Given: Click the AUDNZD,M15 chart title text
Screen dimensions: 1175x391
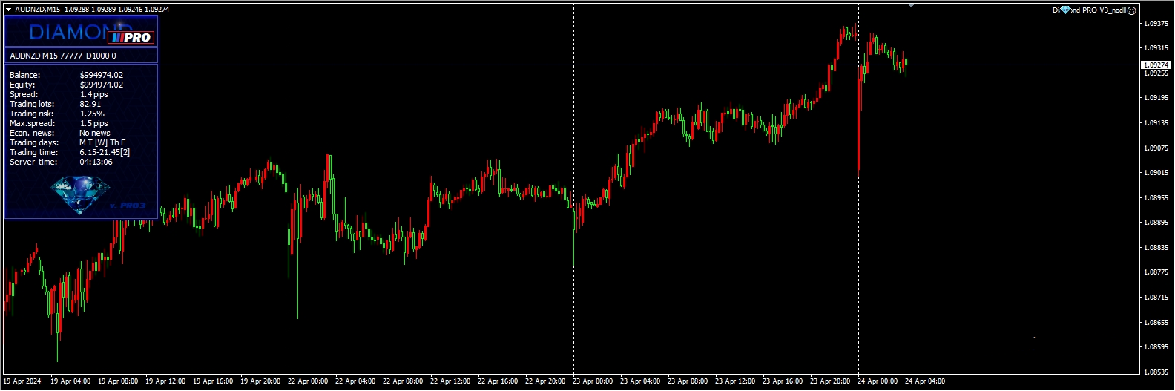Looking at the screenshot, I should click(x=38, y=10).
